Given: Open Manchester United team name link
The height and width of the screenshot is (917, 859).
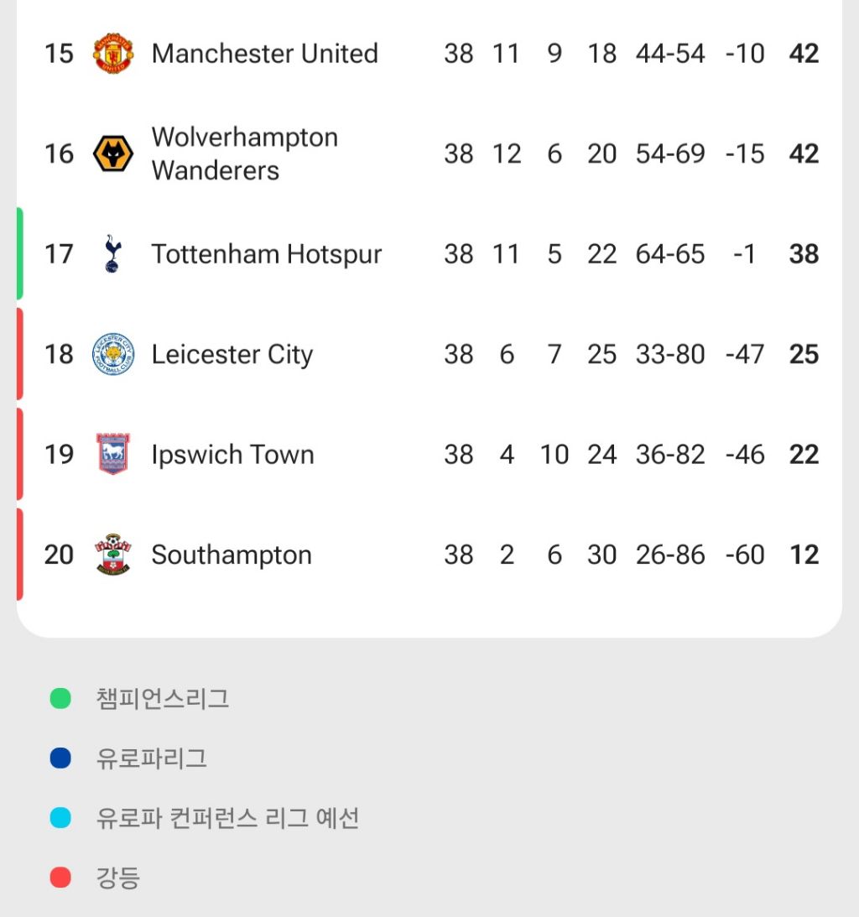Looking at the screenshot, I should click(x=264, y=54).
